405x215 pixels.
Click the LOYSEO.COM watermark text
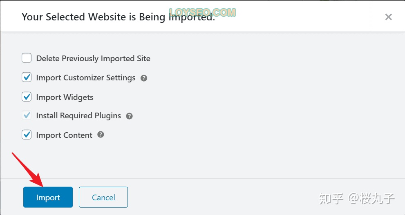pyautogui.click(x=202, y=12)
